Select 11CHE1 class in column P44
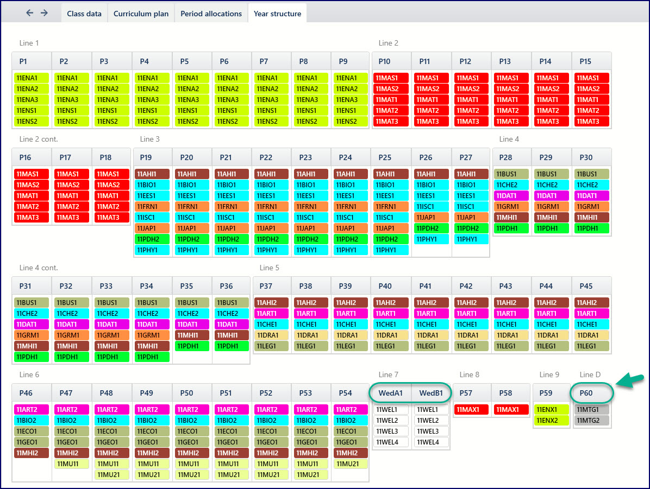Viewport: 650px width, 489px height. [551, 324]
